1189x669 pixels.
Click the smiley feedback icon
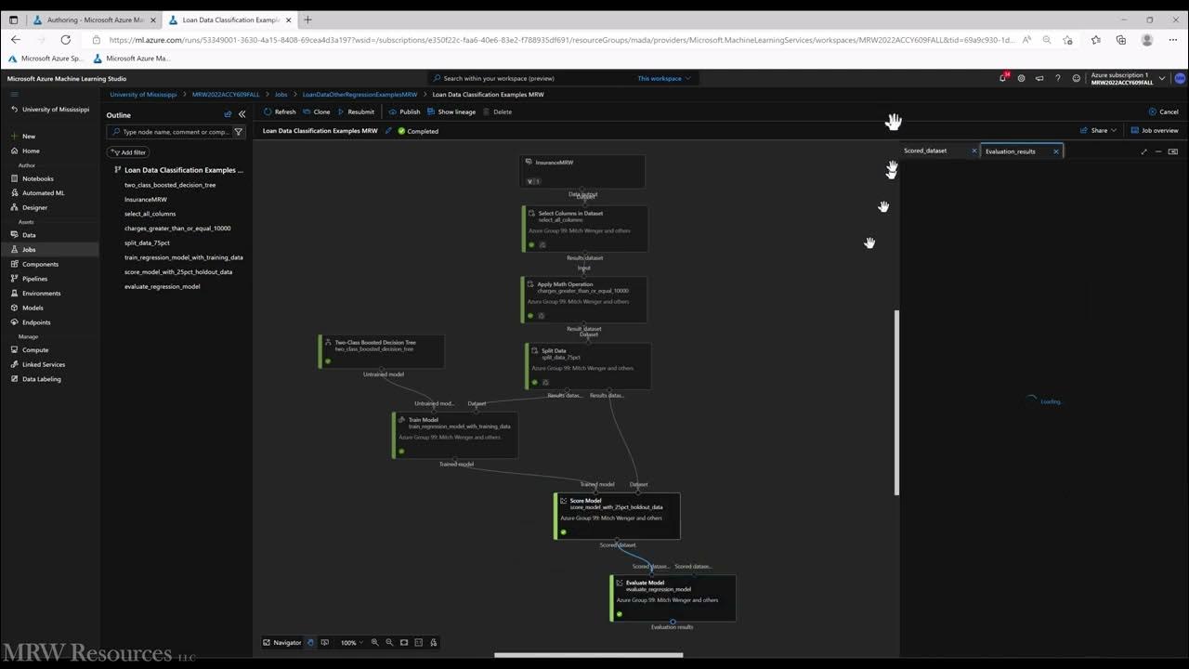coord(1077,78)
